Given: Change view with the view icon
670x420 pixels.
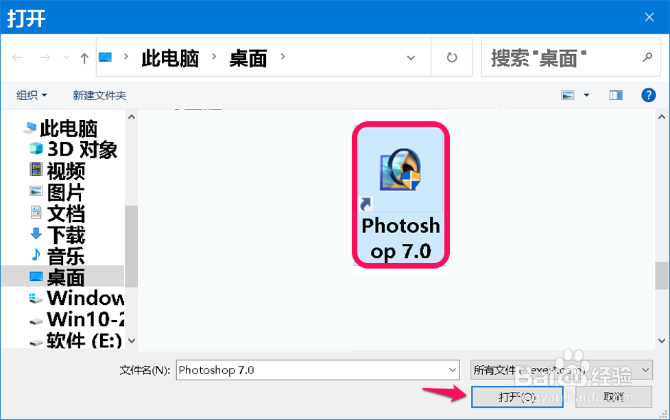Looking at the screenshot, I should [x=567, y=95].
